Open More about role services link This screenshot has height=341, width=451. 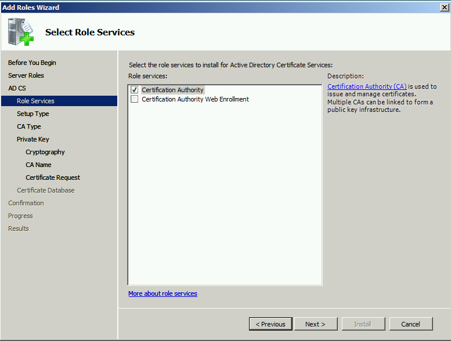click(163, 293)
